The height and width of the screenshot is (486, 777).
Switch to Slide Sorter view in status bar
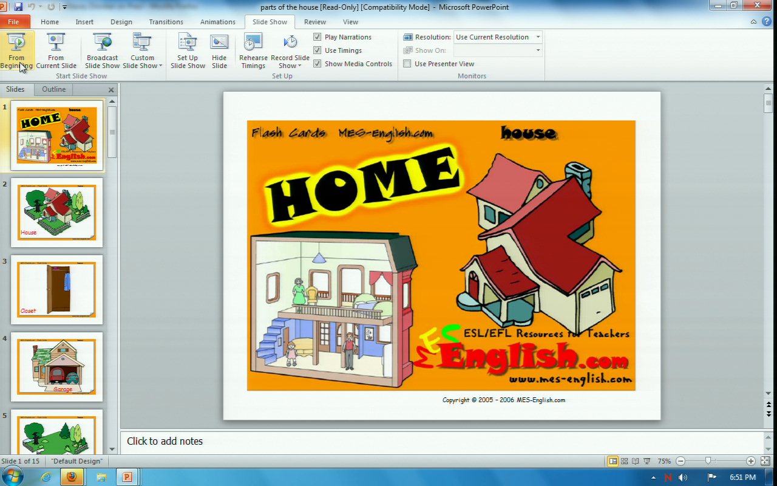coord(624,461)
